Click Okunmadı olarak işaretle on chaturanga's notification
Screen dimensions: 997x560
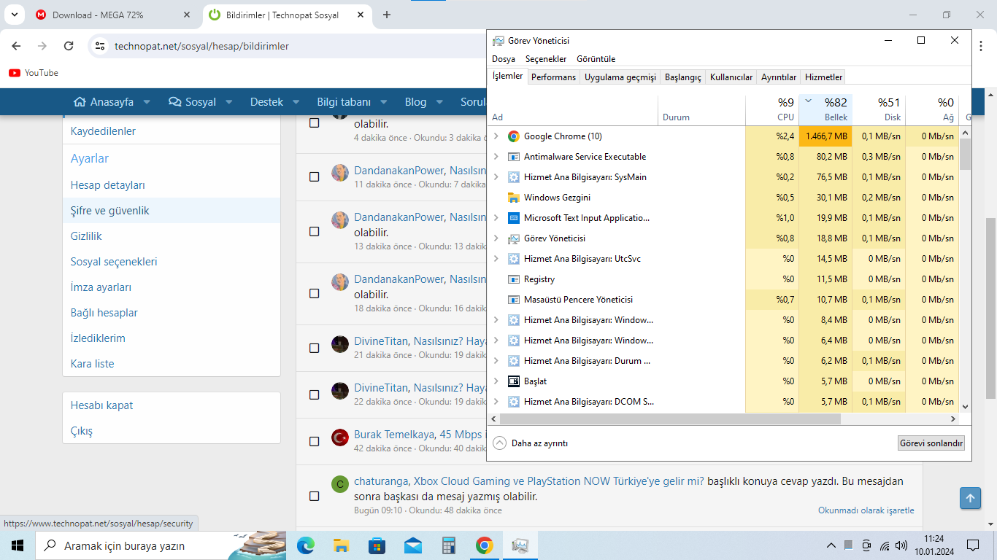point(866,510)
